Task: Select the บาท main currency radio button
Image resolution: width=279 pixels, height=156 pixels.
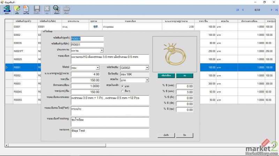Action: coord(122,86)
